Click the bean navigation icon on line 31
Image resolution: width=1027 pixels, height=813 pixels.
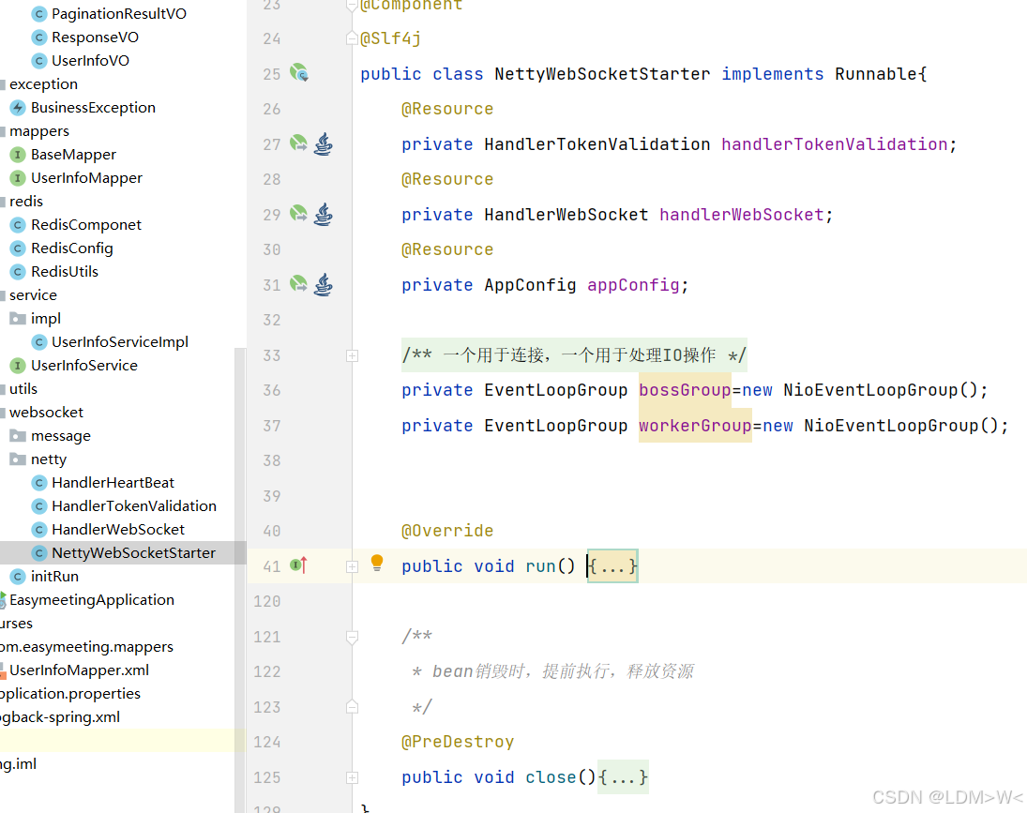(298, 284)
